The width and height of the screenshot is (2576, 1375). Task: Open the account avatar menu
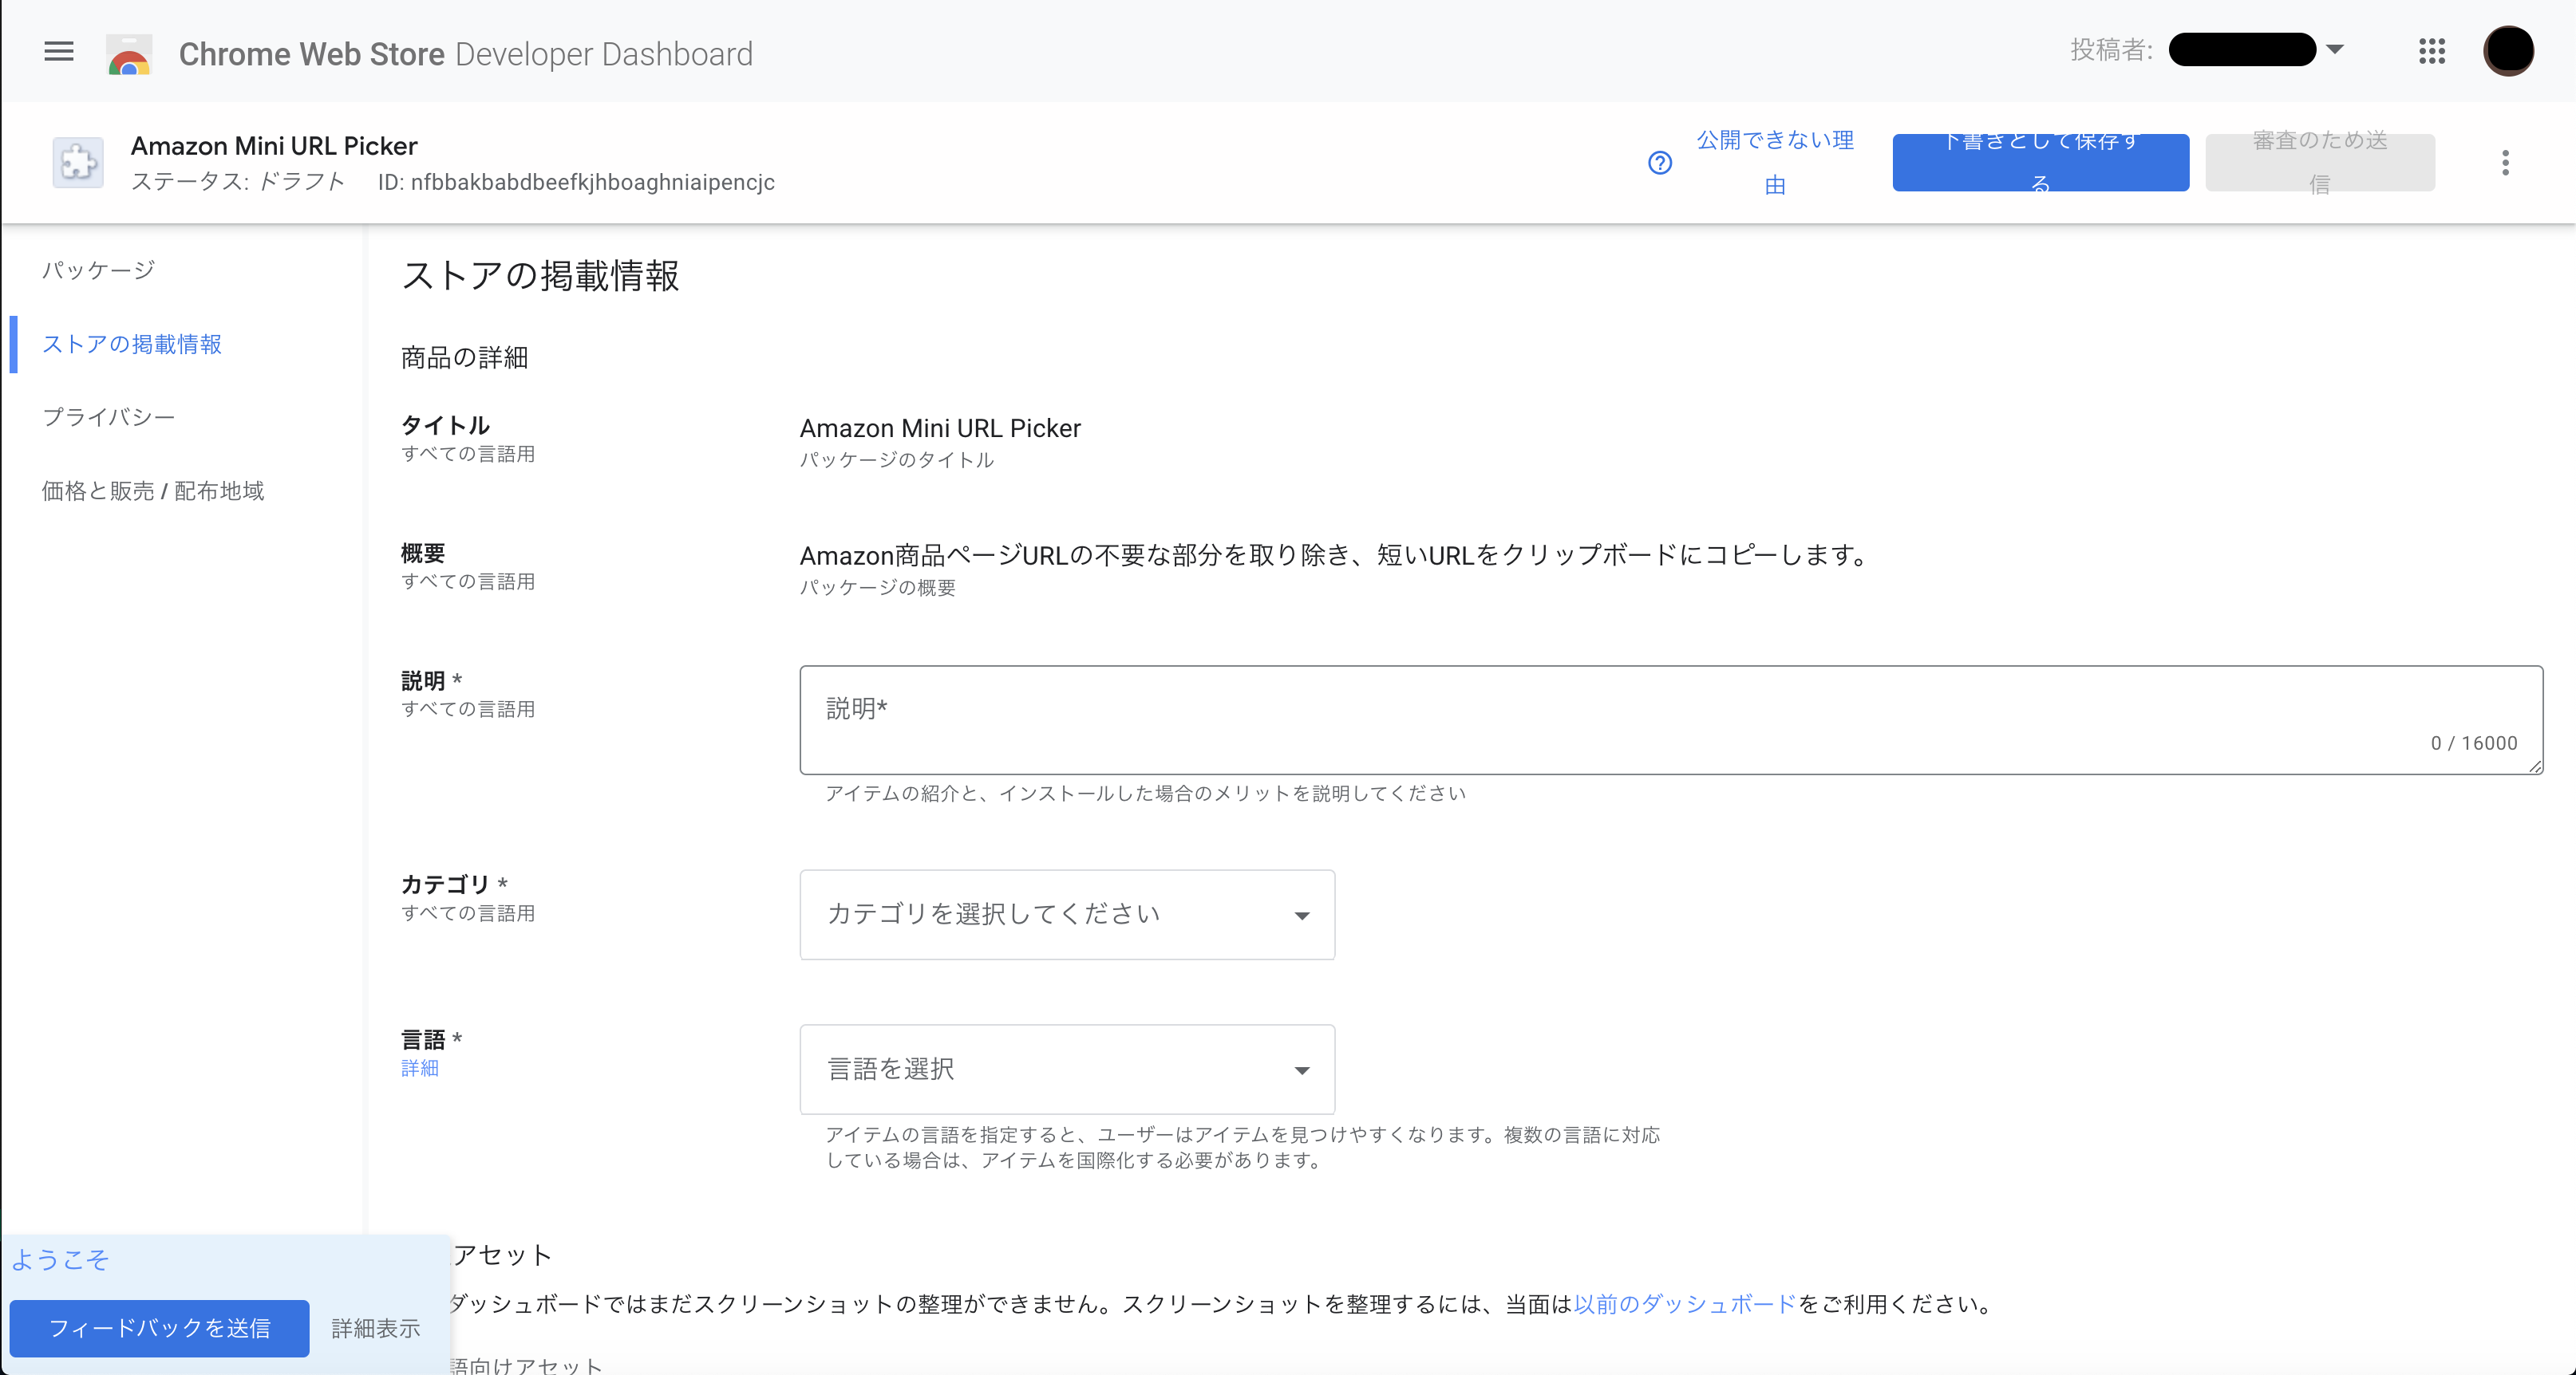2508,51
